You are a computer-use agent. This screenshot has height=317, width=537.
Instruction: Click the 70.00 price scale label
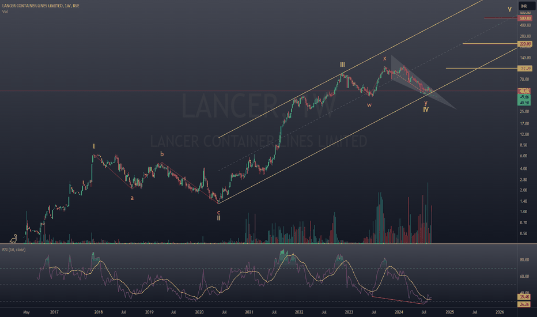click(x=524, y=79)
